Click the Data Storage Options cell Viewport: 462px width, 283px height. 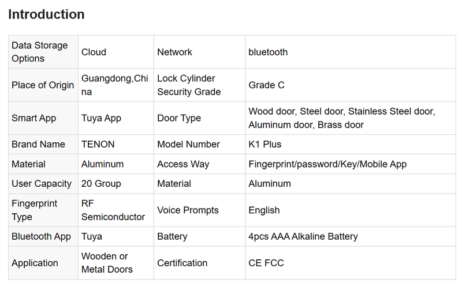[40, 52]
